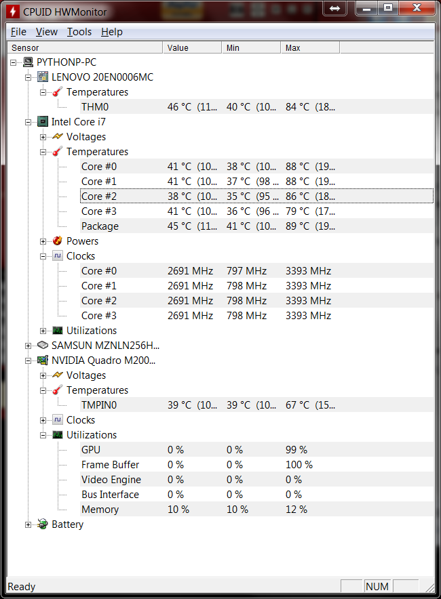
Task: Expand the CPU Utilizations node
Action: point(43,331)
